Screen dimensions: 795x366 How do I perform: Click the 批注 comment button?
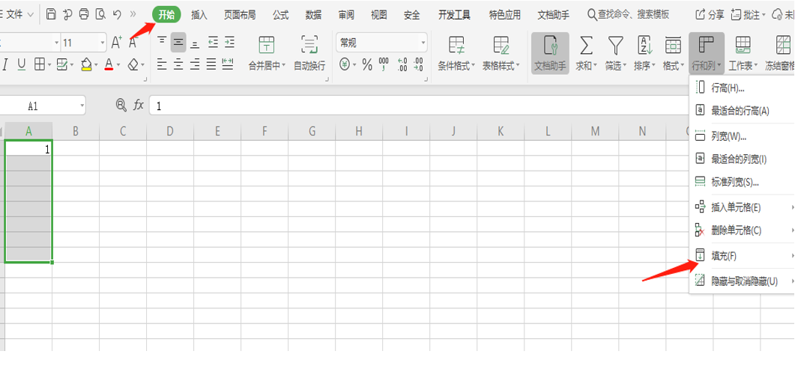click(747, 15)
